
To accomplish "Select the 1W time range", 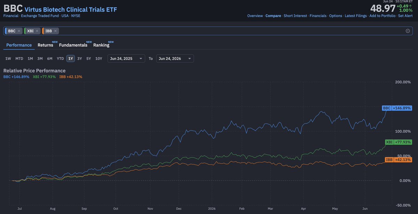I will pyautogui.click(x=8, y=58).
